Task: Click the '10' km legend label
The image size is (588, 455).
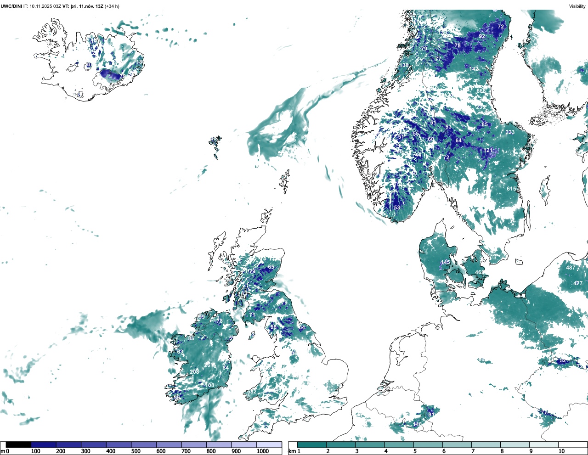Action: (x=562, y=451)
